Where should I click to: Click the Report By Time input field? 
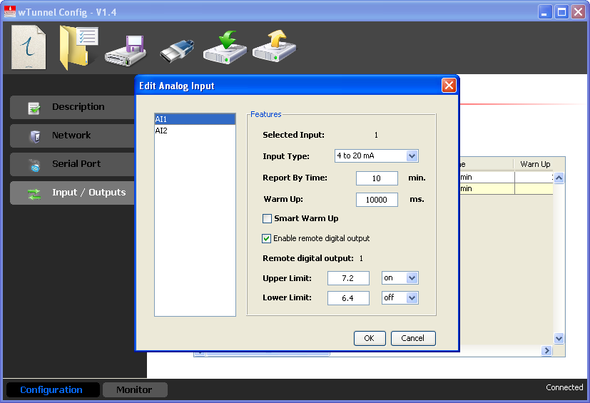click(x=377, y=178)
